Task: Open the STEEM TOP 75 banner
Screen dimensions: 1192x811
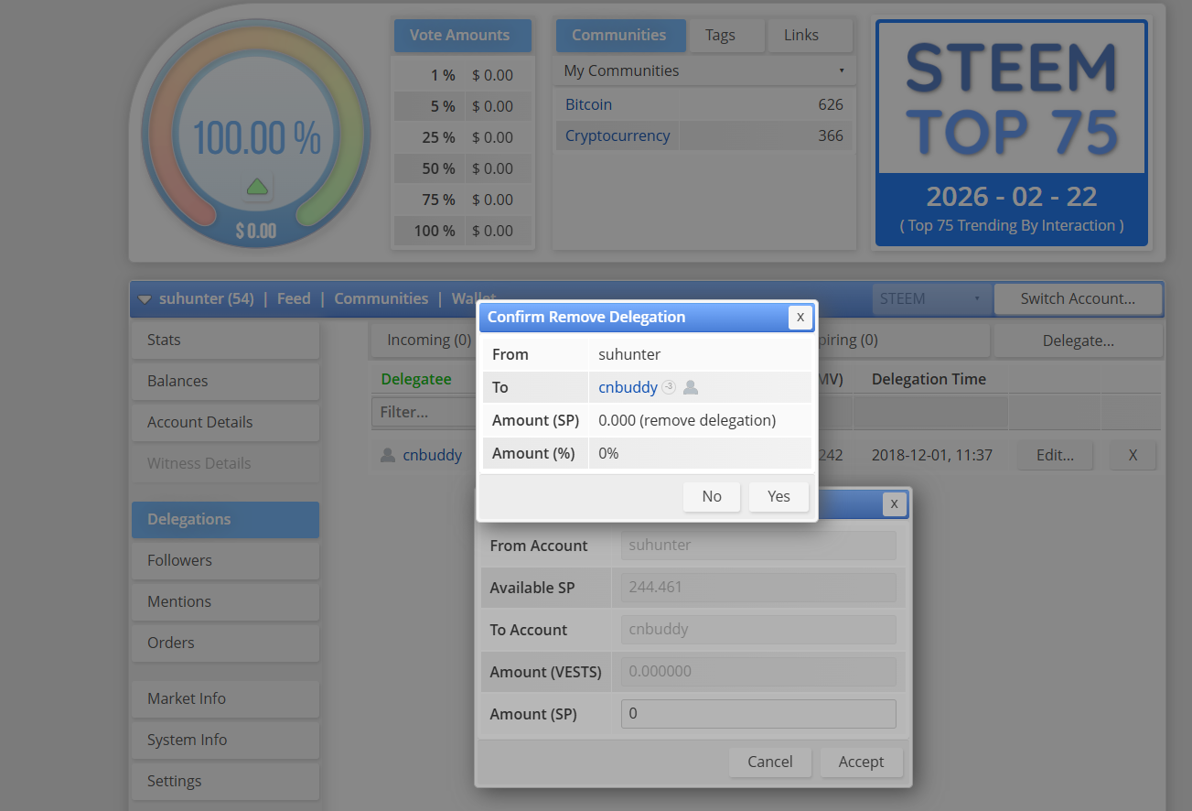Action: 1012,133
